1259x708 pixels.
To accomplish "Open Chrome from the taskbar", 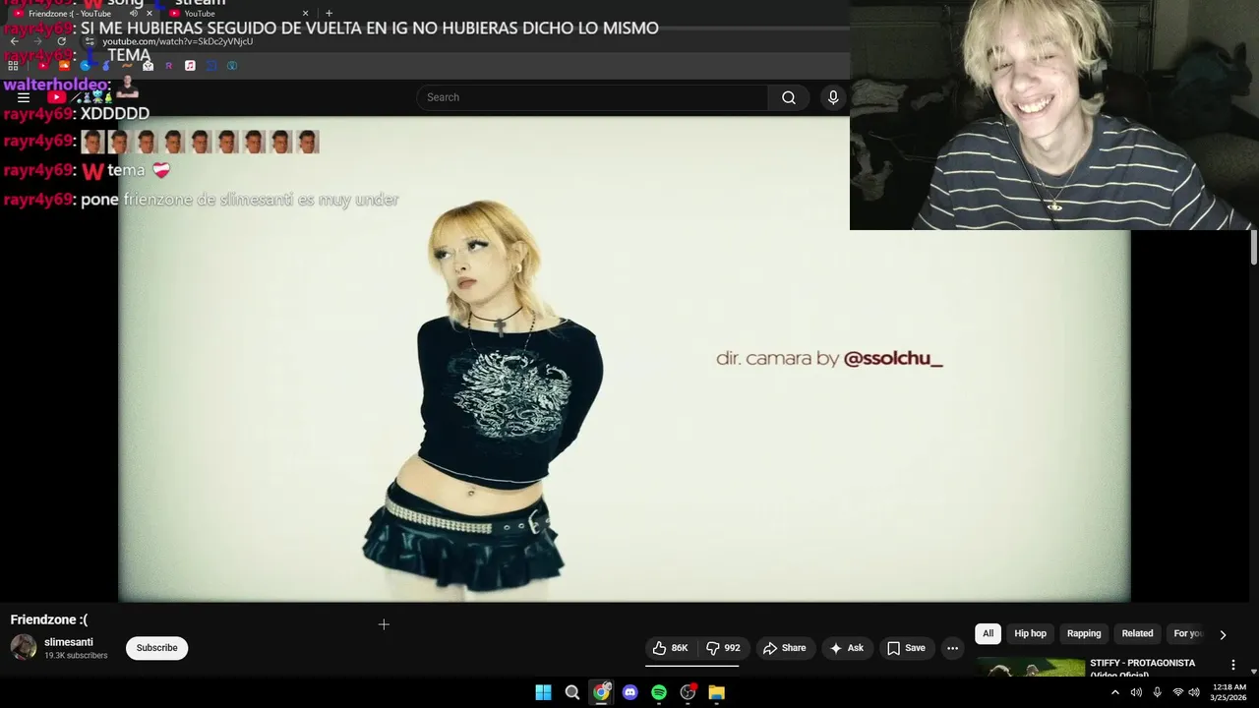I will click(x=601, y=692).
